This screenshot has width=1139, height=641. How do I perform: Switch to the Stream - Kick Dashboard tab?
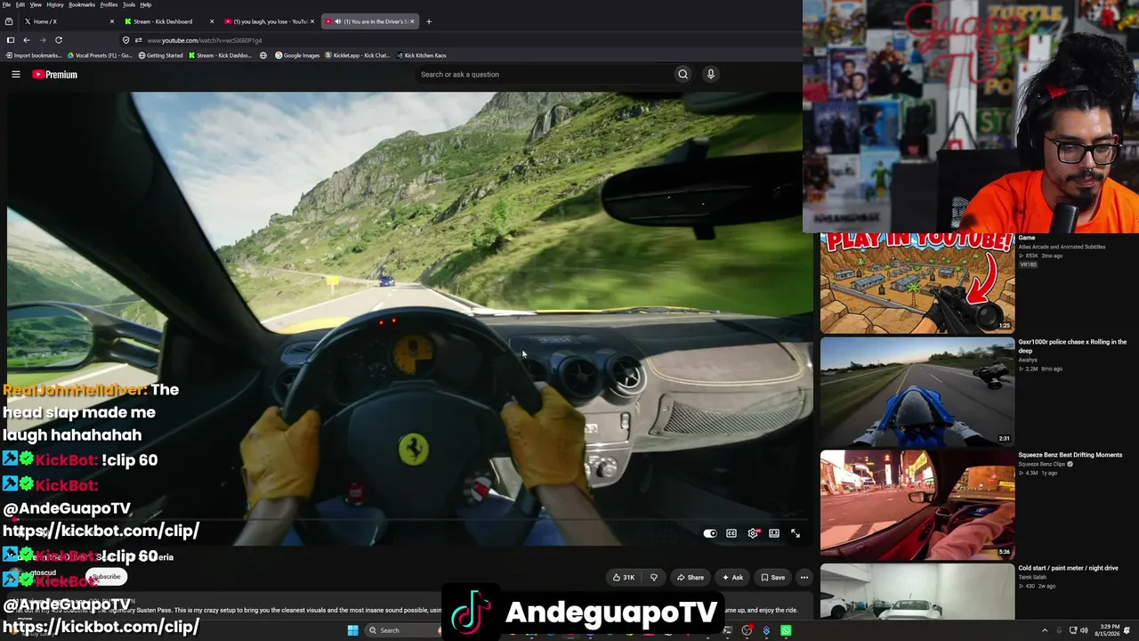(168, 21)
